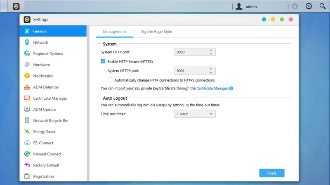This screenshot has width=330, height=185.
Task: Open the General settings icon
Action: [27, 31]
